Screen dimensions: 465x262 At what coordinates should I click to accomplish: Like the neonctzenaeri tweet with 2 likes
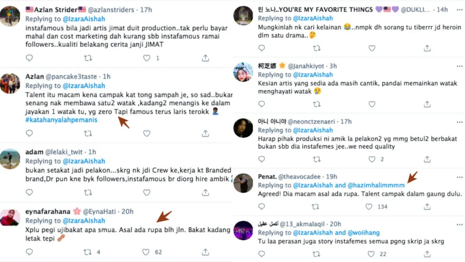pos(372,160)
